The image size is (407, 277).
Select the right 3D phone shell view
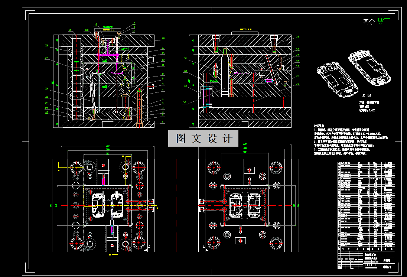[x=369, y=68]
